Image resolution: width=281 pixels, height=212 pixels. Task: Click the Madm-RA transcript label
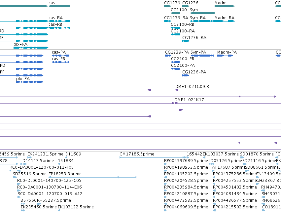coord(224,18)
